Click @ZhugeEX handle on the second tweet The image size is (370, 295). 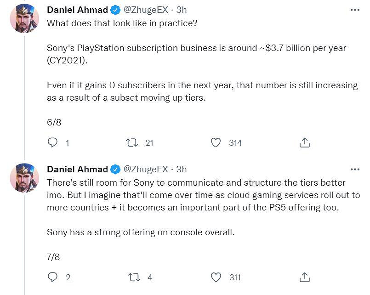(x=146, y=169)
